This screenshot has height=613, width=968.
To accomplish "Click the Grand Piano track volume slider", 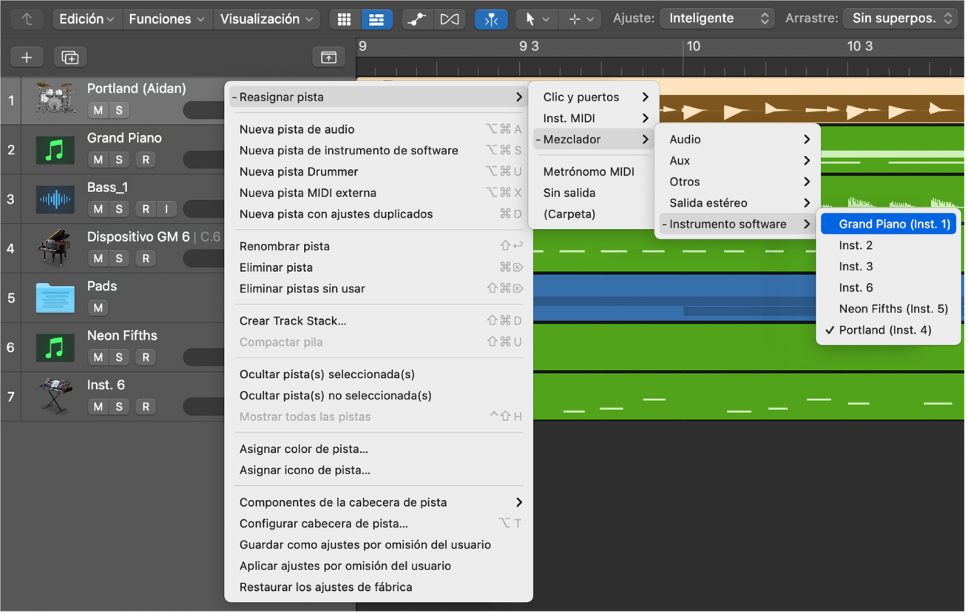I will click(204, 160).
